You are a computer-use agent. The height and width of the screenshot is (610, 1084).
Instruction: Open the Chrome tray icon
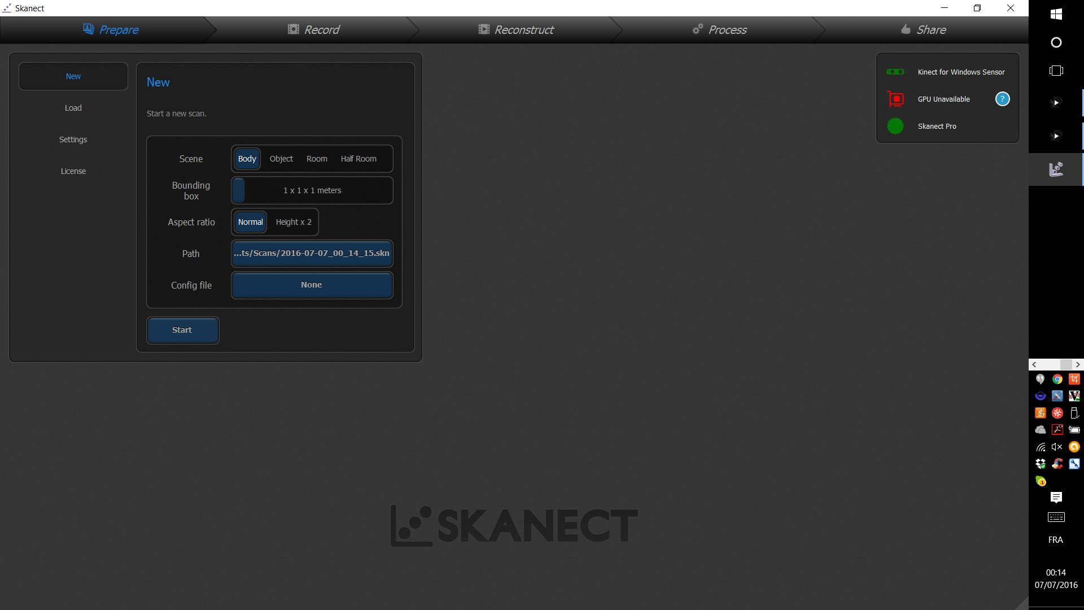(1057, 379)
